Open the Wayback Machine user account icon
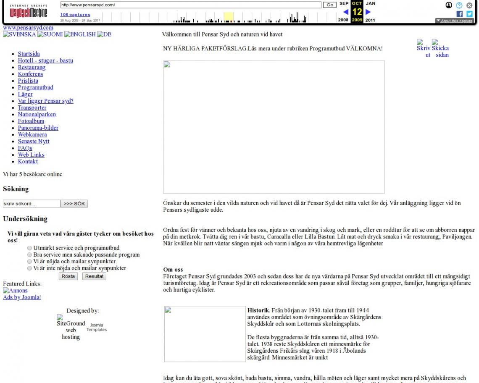The height and width of the screenshot is (383, 479). click(449, 5)
